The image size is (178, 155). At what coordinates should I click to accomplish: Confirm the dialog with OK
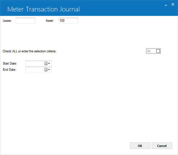click(140, 146)
